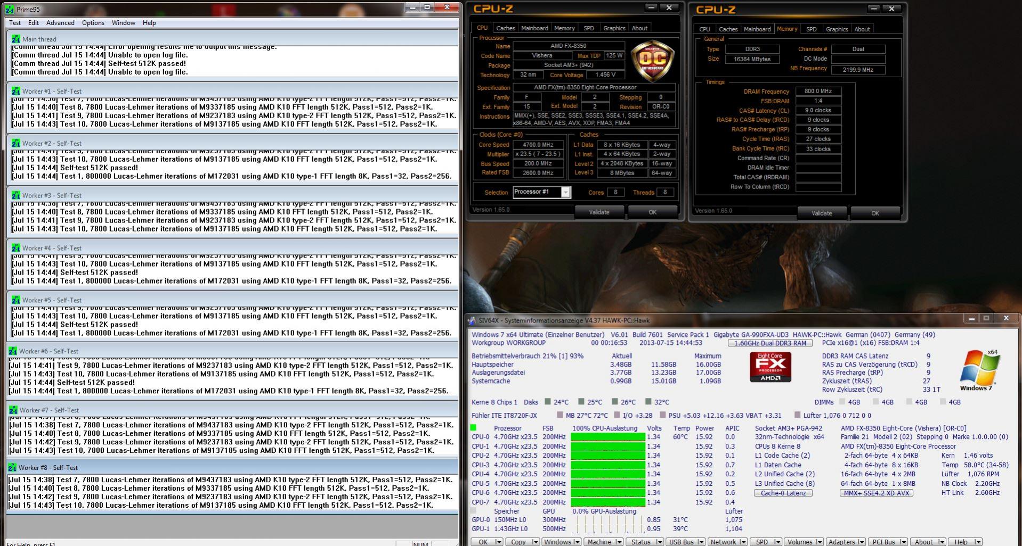Click OK in the right CPU-Z Memory window

[x=875, y=213]
